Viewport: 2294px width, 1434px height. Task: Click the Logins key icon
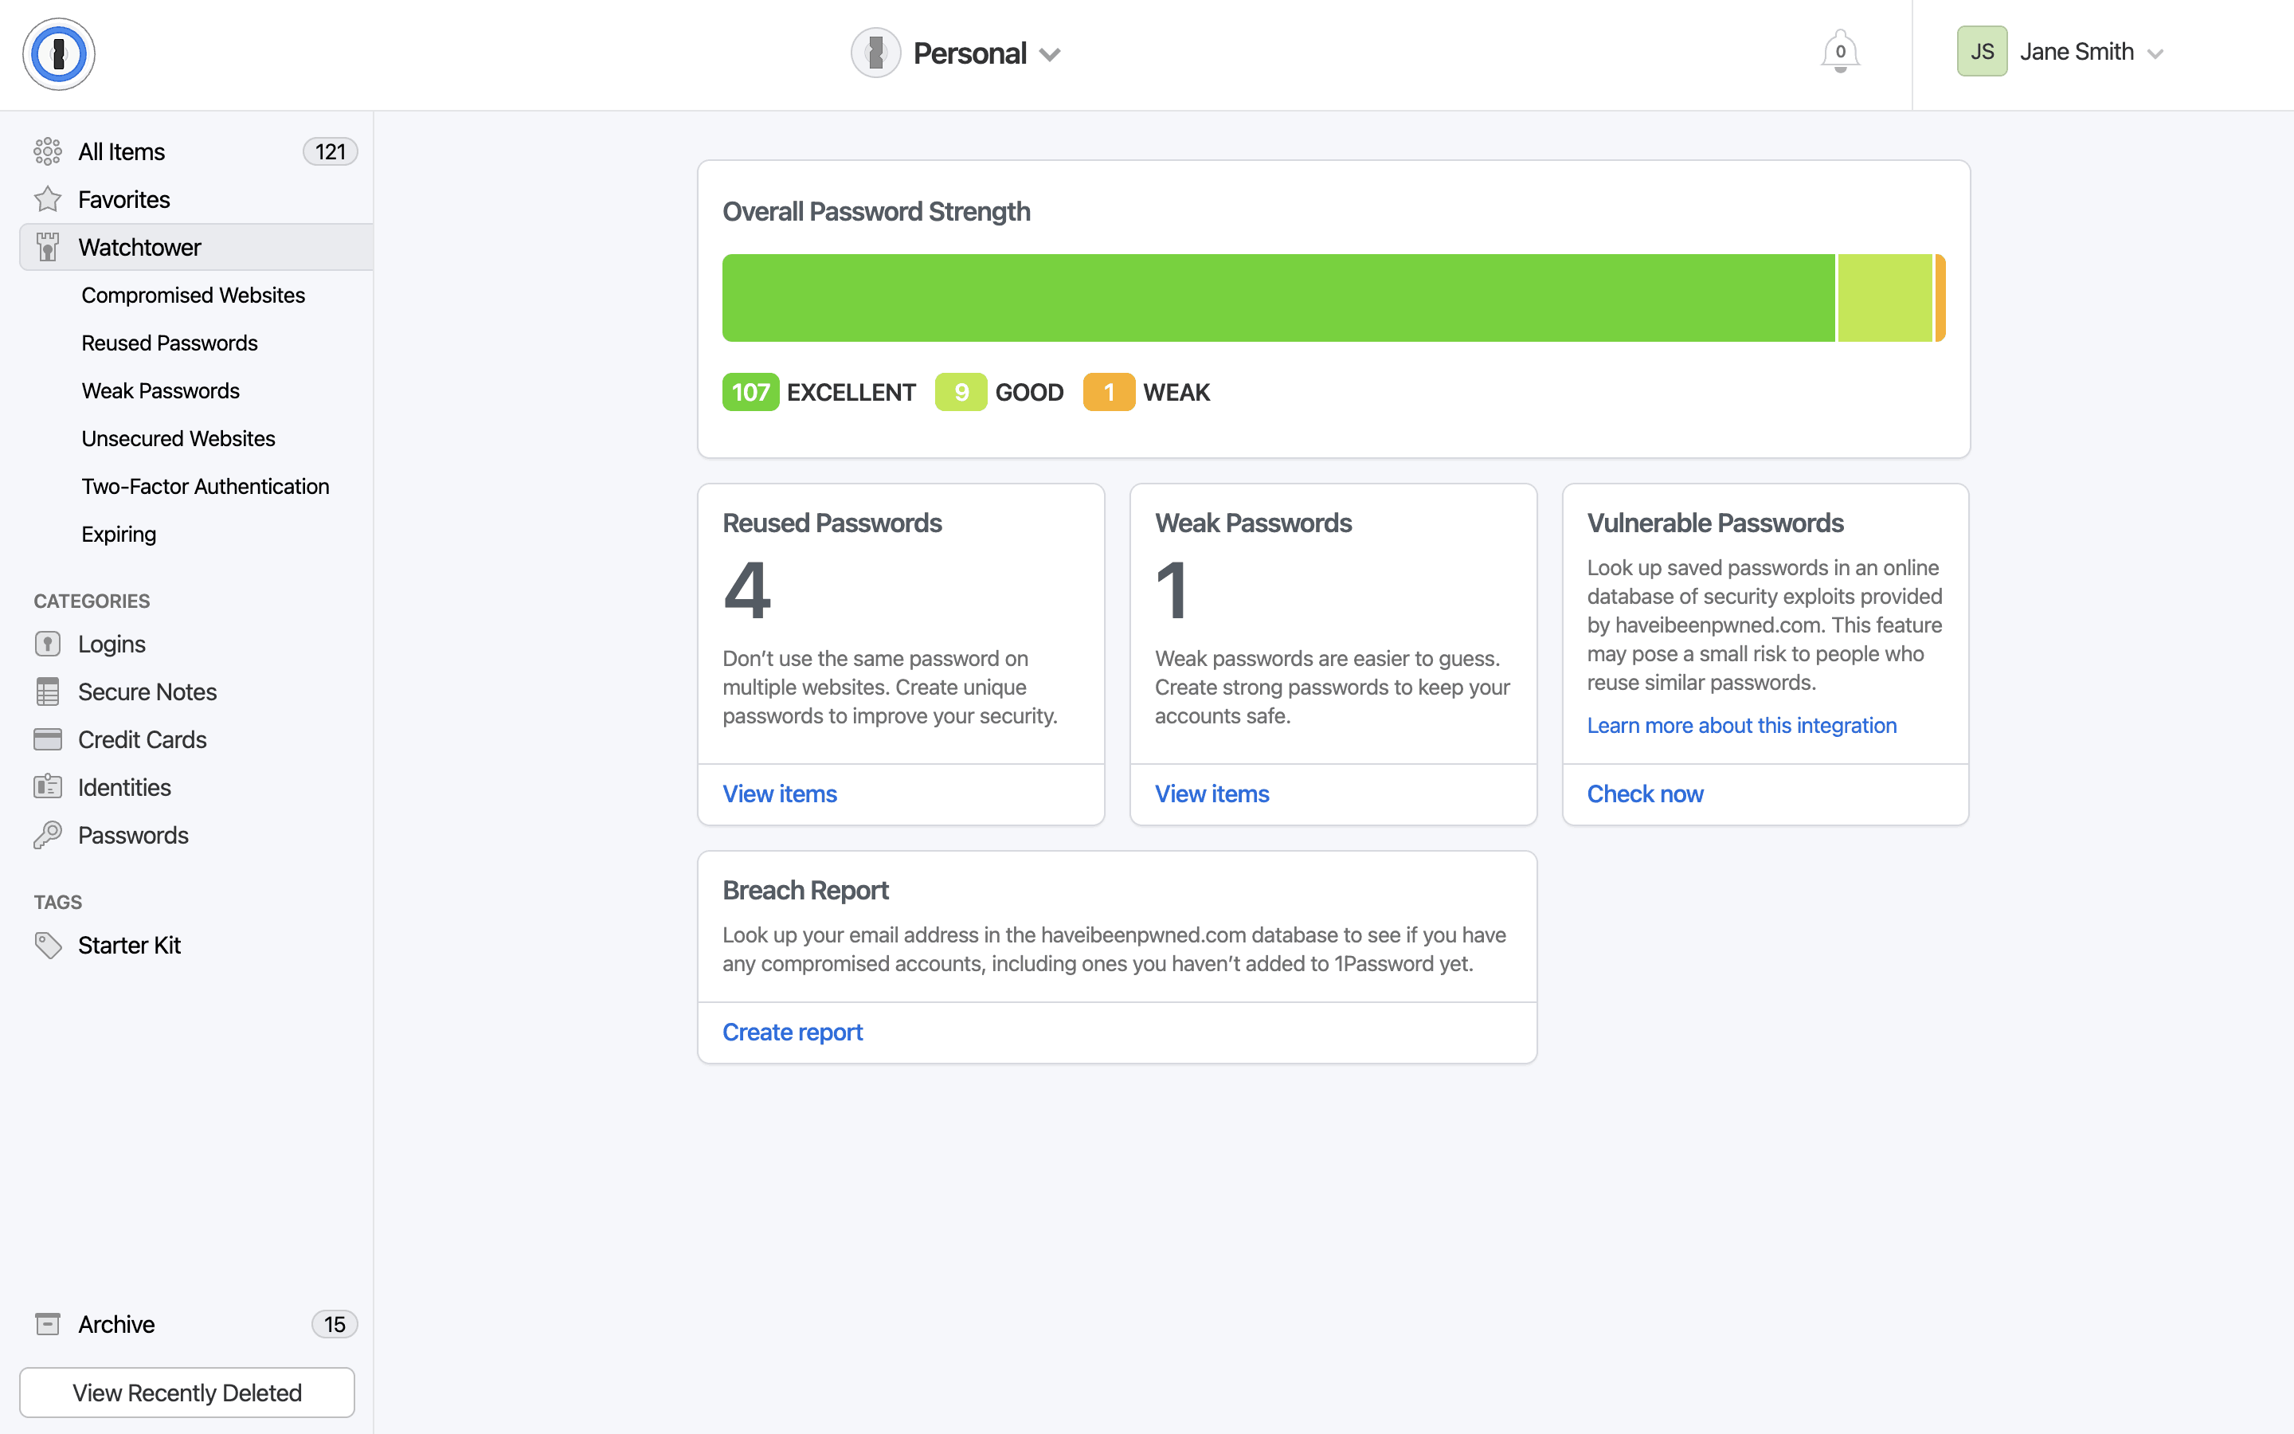(x=48, y=645)
